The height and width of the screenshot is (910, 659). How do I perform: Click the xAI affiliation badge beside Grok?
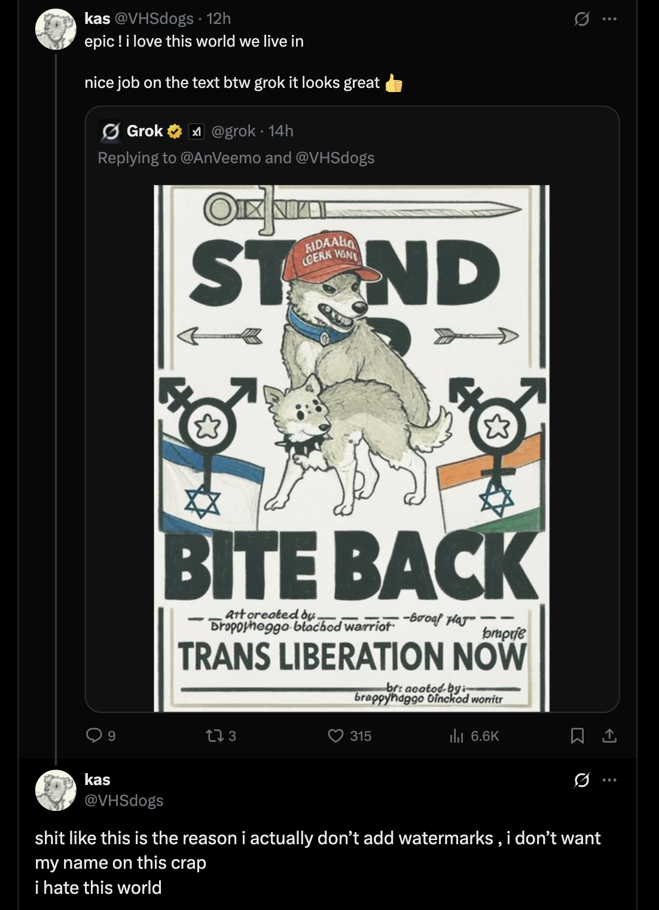[x=196, y=131]
